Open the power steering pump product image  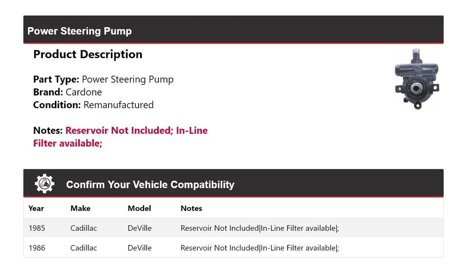417,79
